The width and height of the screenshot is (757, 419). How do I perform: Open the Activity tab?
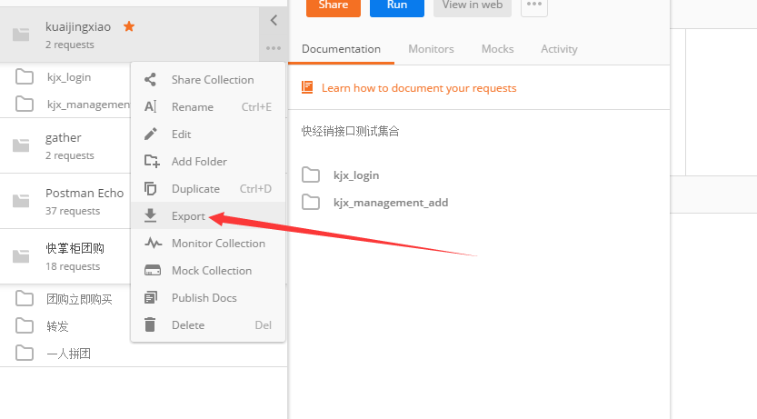559,49
